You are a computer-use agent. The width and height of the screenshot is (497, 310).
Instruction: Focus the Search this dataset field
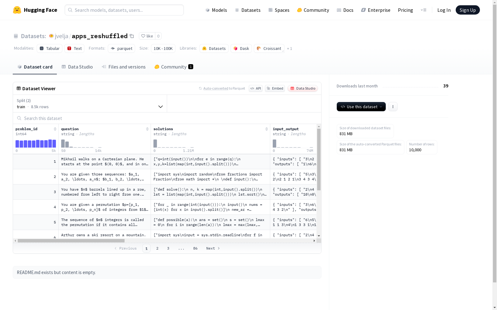point(167,118)
